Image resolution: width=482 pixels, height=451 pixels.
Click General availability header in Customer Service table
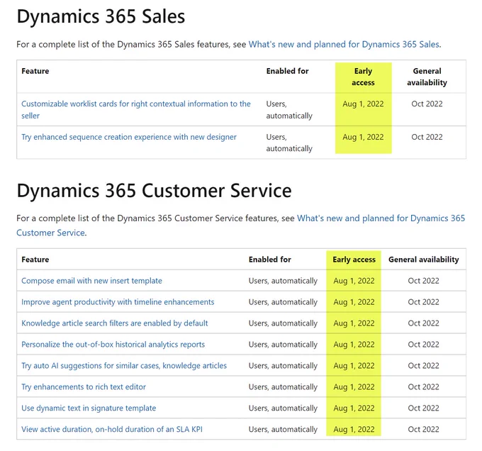pyautogui.click(x=424, y=260)
